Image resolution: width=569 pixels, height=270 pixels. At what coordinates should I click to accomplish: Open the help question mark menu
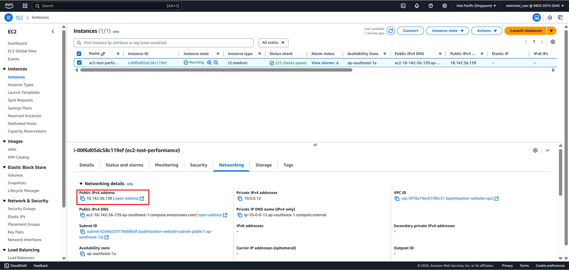pos(431,6)
